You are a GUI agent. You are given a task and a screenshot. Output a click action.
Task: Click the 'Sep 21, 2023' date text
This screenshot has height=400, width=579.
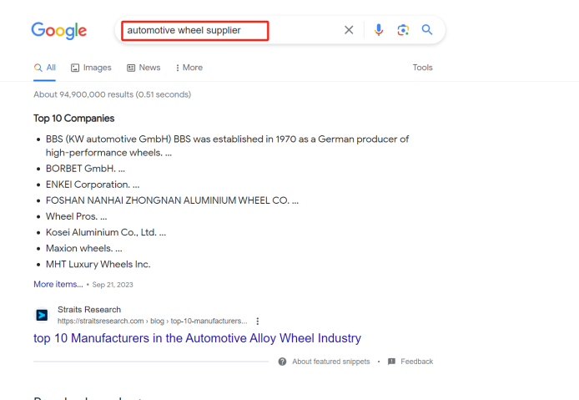pyautogui.click(x=113, y=285)
